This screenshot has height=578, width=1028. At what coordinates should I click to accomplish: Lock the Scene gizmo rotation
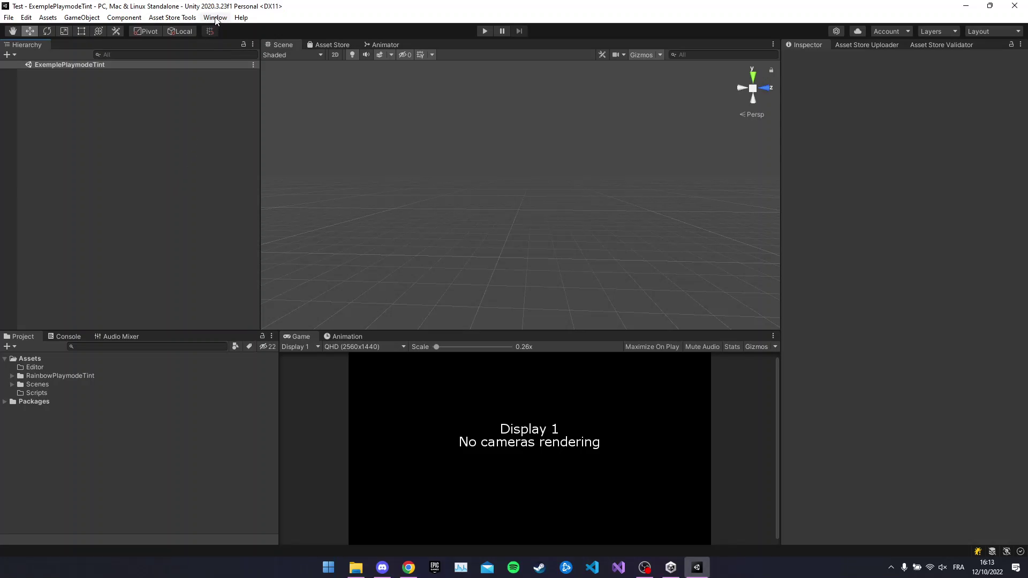click(x=771, y=70)
